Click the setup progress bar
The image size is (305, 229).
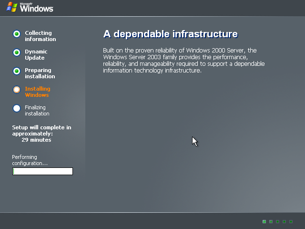tap(42, 171)
